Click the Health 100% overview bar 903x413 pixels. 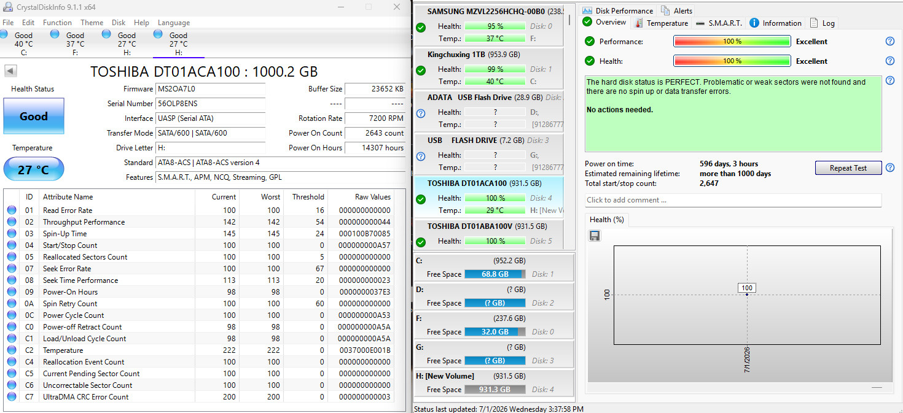pyautogui.click(x=732, y=61)
